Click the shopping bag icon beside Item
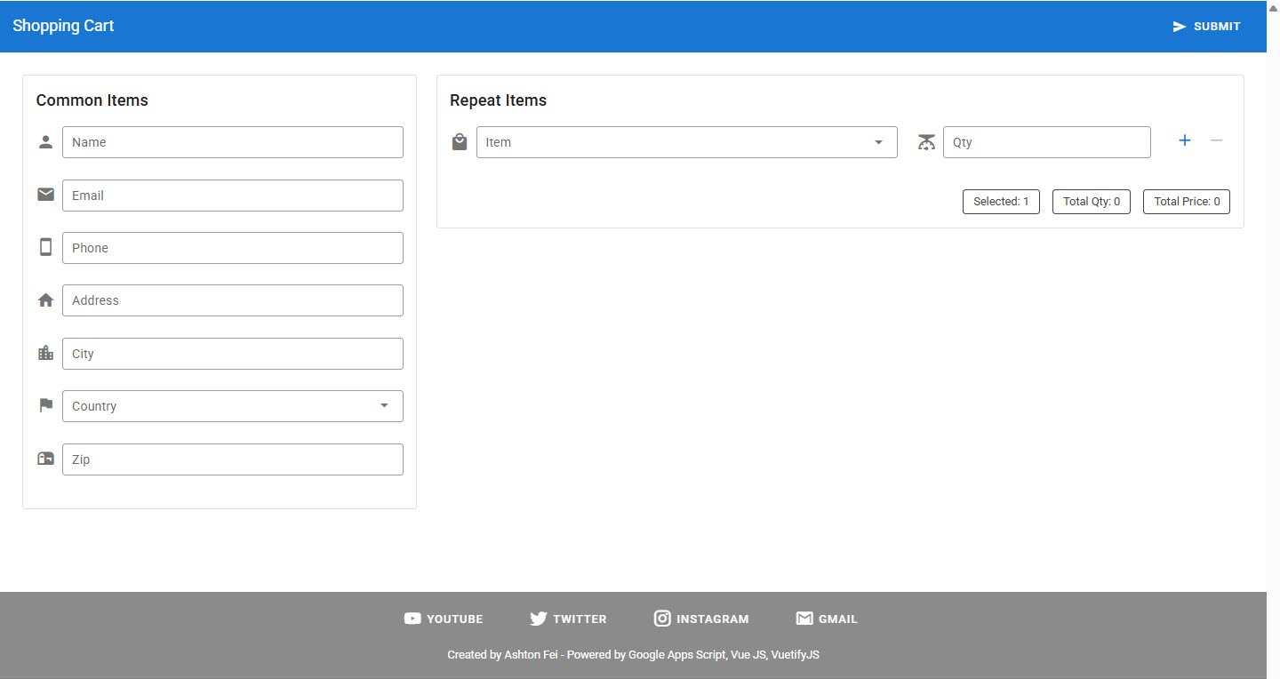The image size is (1280, 679). [x=460, y=142]
